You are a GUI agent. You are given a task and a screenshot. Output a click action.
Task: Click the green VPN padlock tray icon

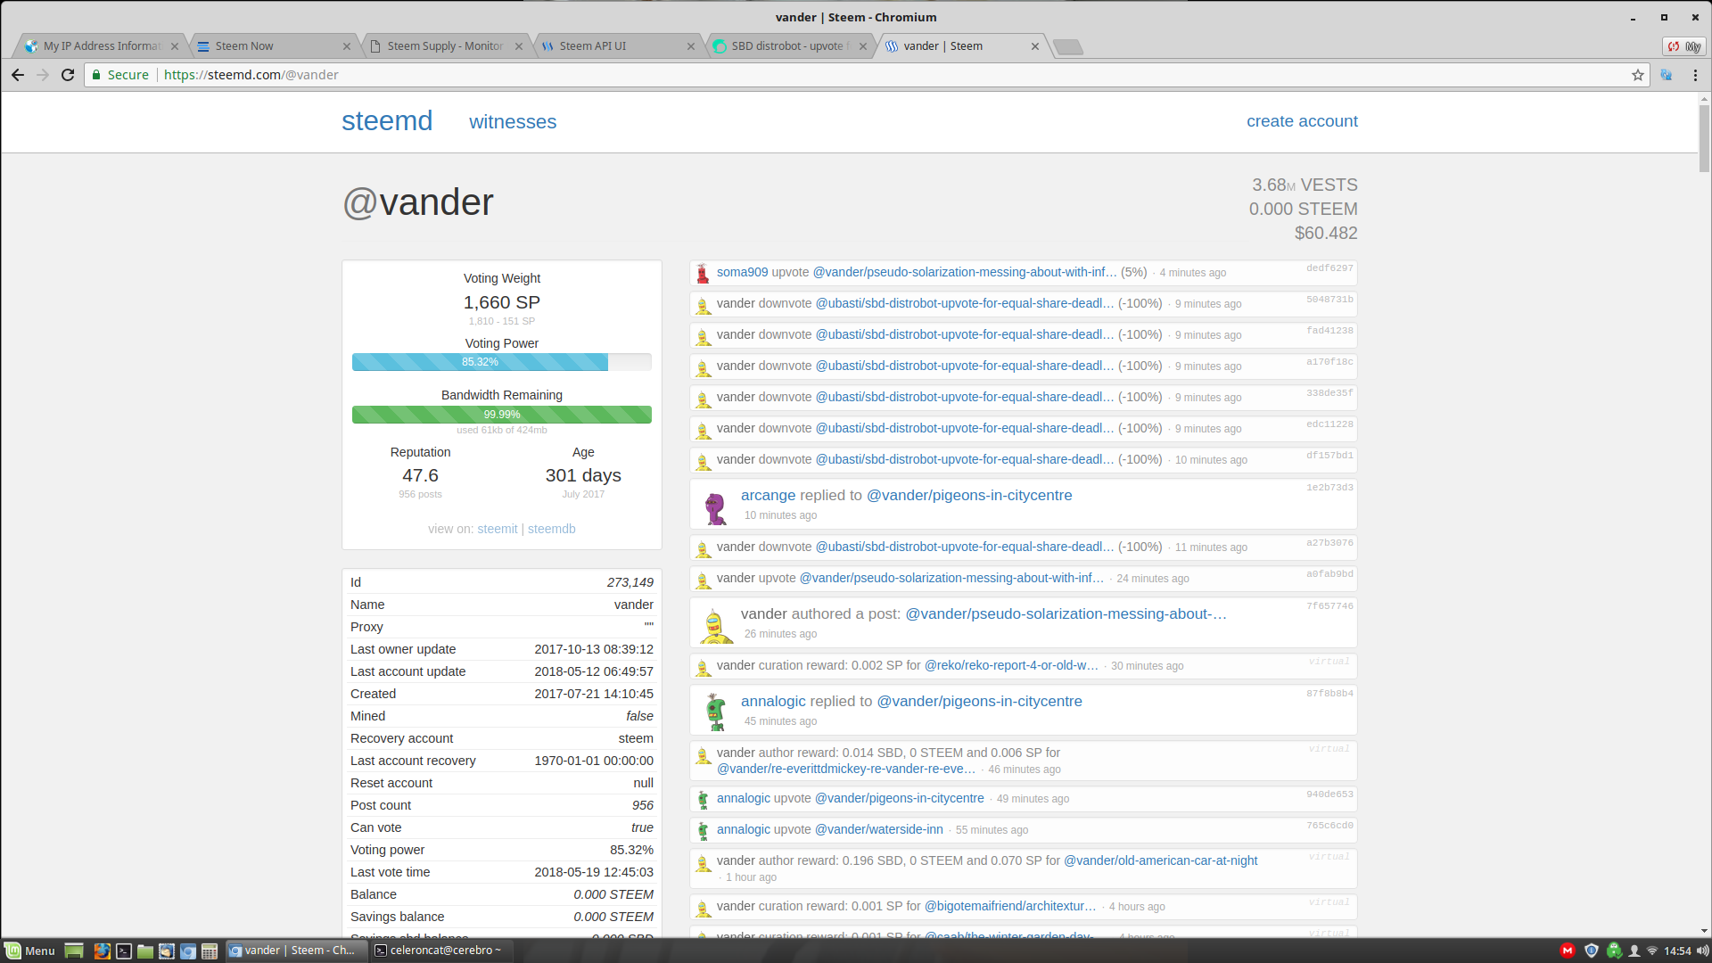[1614, 951]
